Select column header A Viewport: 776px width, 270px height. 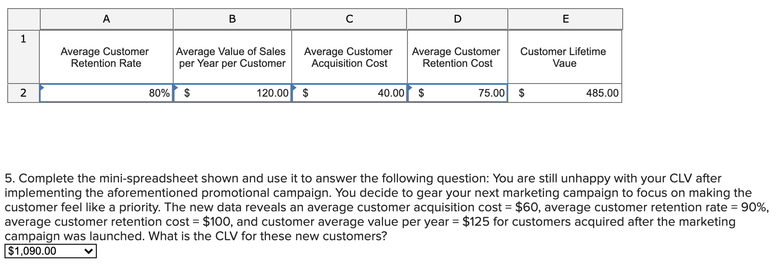pos(106,19)
